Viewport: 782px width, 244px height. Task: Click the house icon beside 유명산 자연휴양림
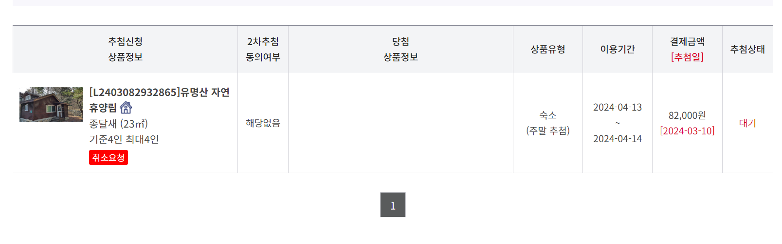click(126, 107)
